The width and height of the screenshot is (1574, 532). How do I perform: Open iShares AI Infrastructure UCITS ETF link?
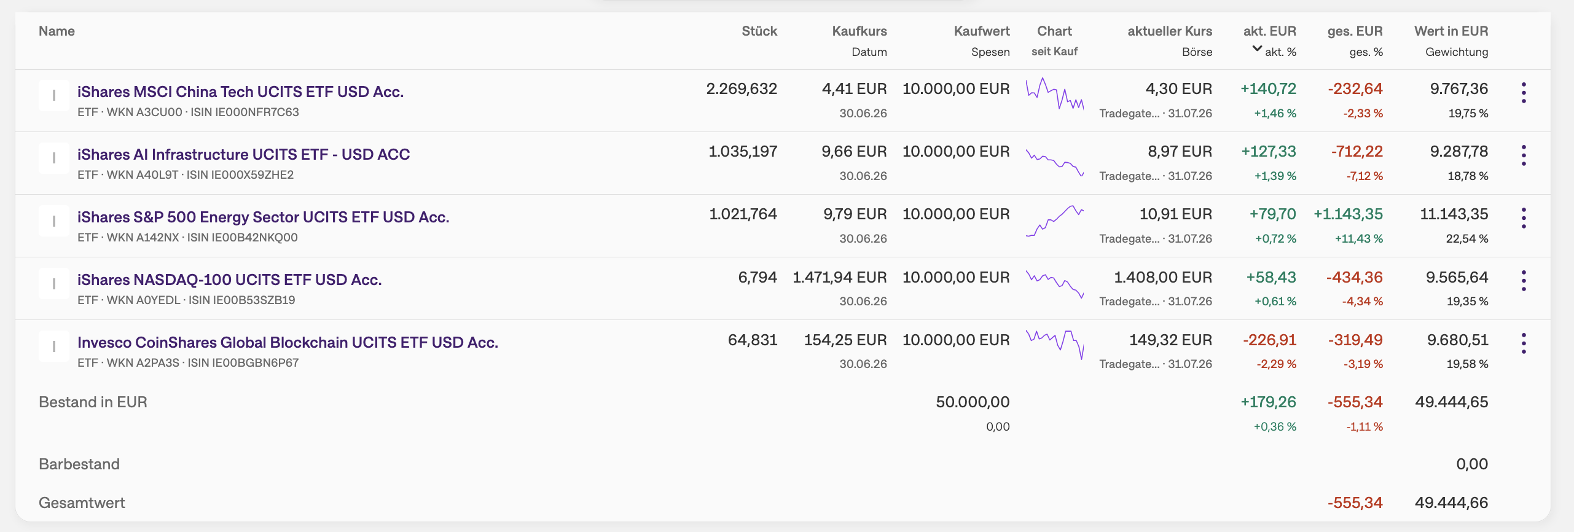click(243, 154)
